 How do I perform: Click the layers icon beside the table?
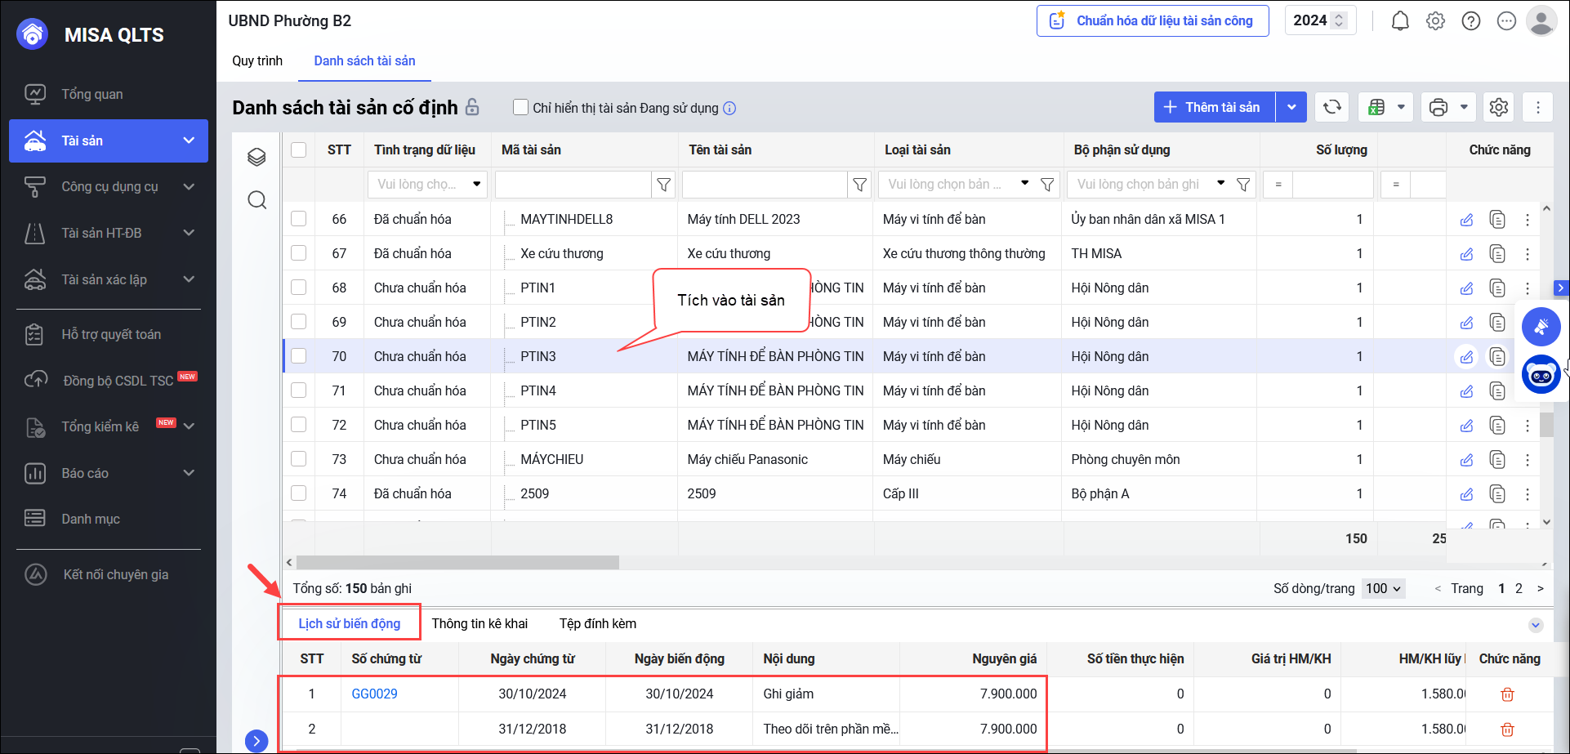pyautogui.click(x=256, y=157)
